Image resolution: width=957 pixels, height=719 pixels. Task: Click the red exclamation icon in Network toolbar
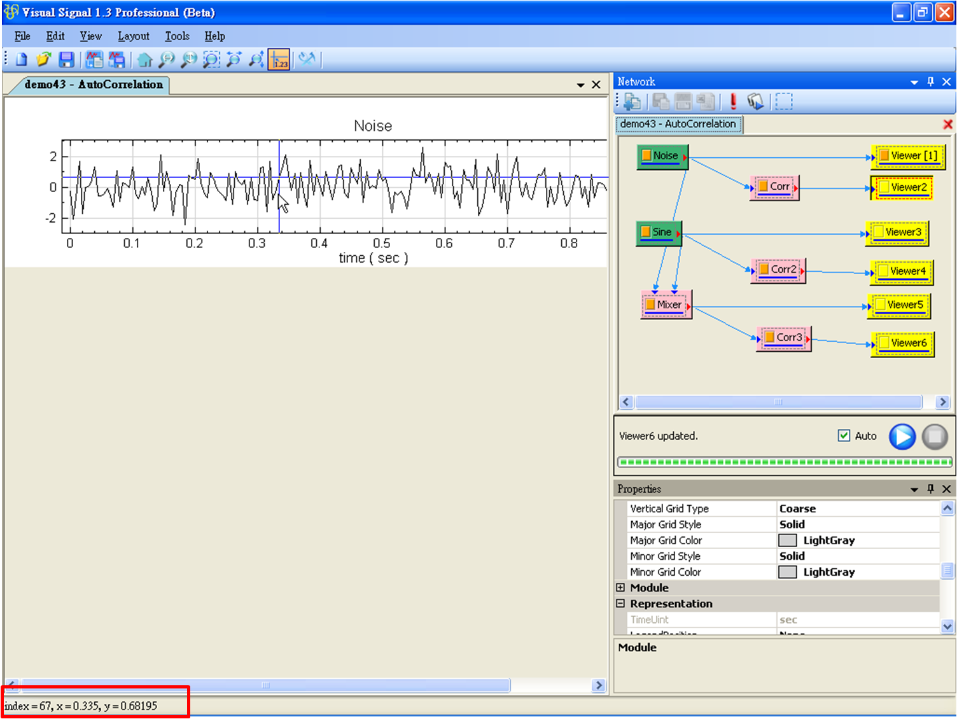(x=733, y=101)
